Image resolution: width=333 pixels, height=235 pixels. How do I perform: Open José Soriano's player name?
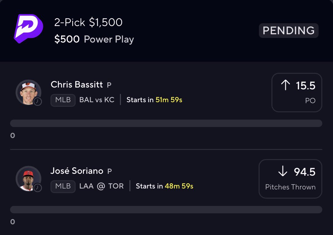point(77,171)
